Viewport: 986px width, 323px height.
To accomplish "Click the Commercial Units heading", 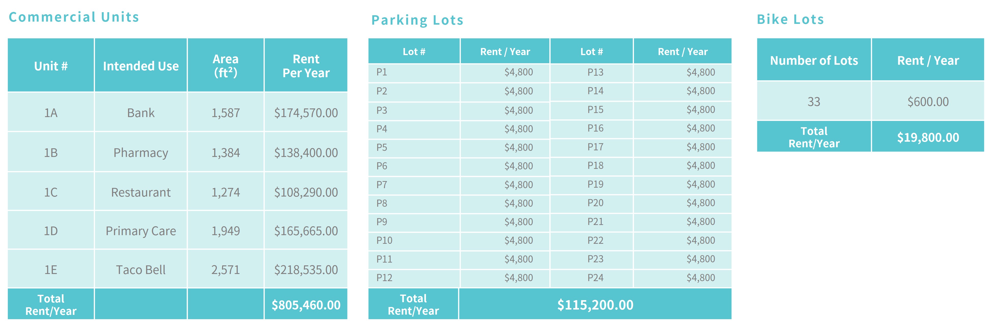I will [x=74, y=17].
